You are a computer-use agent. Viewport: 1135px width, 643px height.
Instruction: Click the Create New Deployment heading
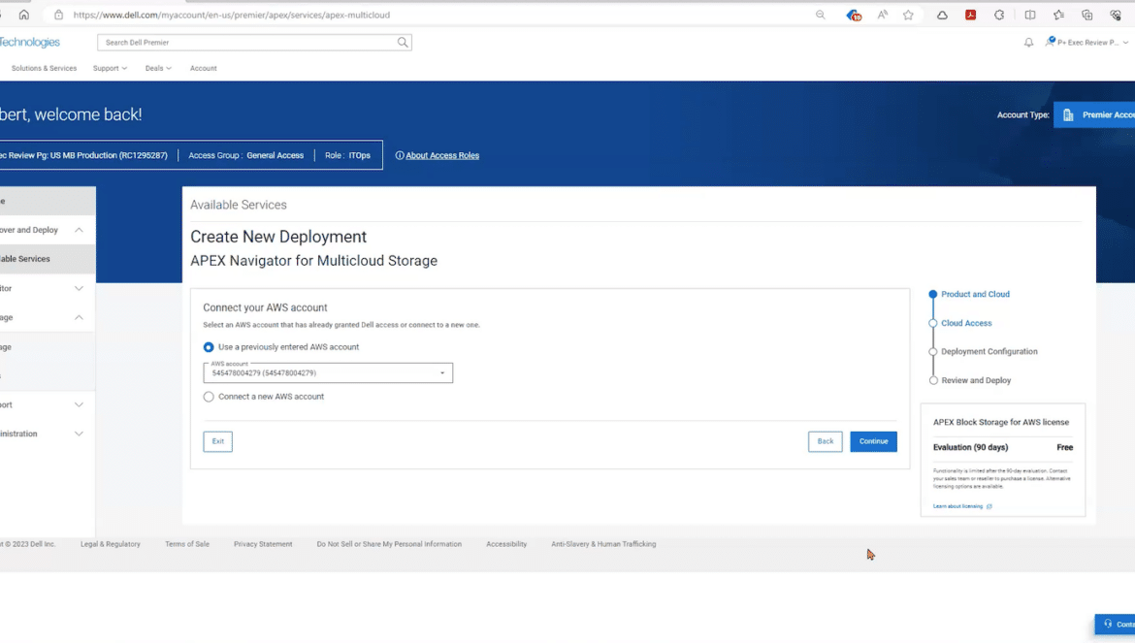pyautogui.click(x=278, y=238)
